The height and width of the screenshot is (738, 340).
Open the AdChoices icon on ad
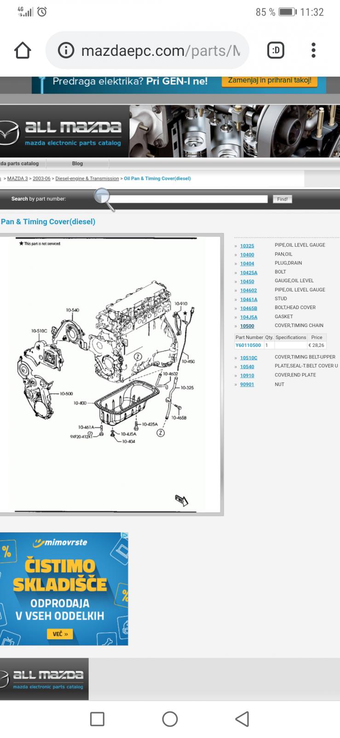[124, 536]
